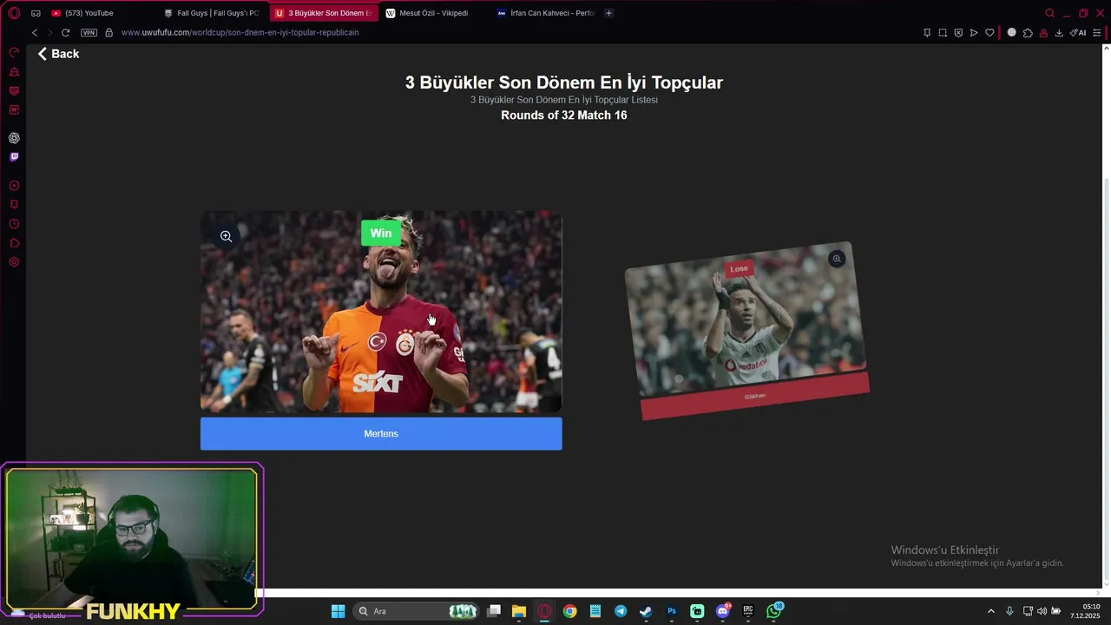Open WhatsApp from taskbar

(773, 611)
